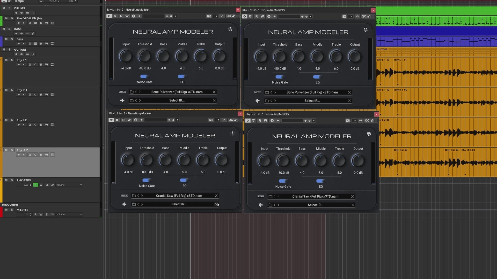The height and width of the screenshot is (279, 497).
Task: Open folder icon for Bone Pulverizer model in Rhy L 1
Action: [x=132, y=92]
